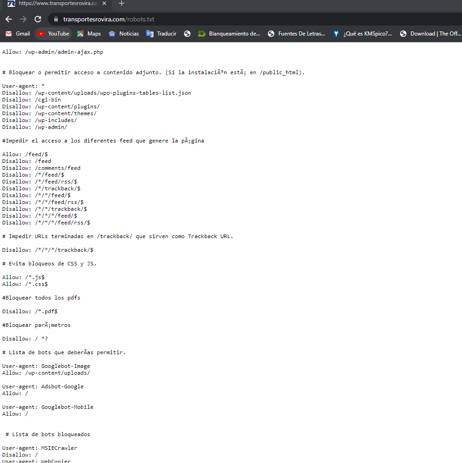Screen dimensions: 462x463
Task: Click the 'User-agent: Googlebot-Image' line
Action: (x=46, y=366)
